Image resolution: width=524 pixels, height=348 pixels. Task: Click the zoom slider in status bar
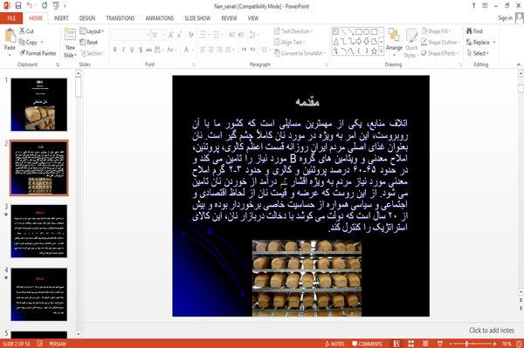pos(472,344)
